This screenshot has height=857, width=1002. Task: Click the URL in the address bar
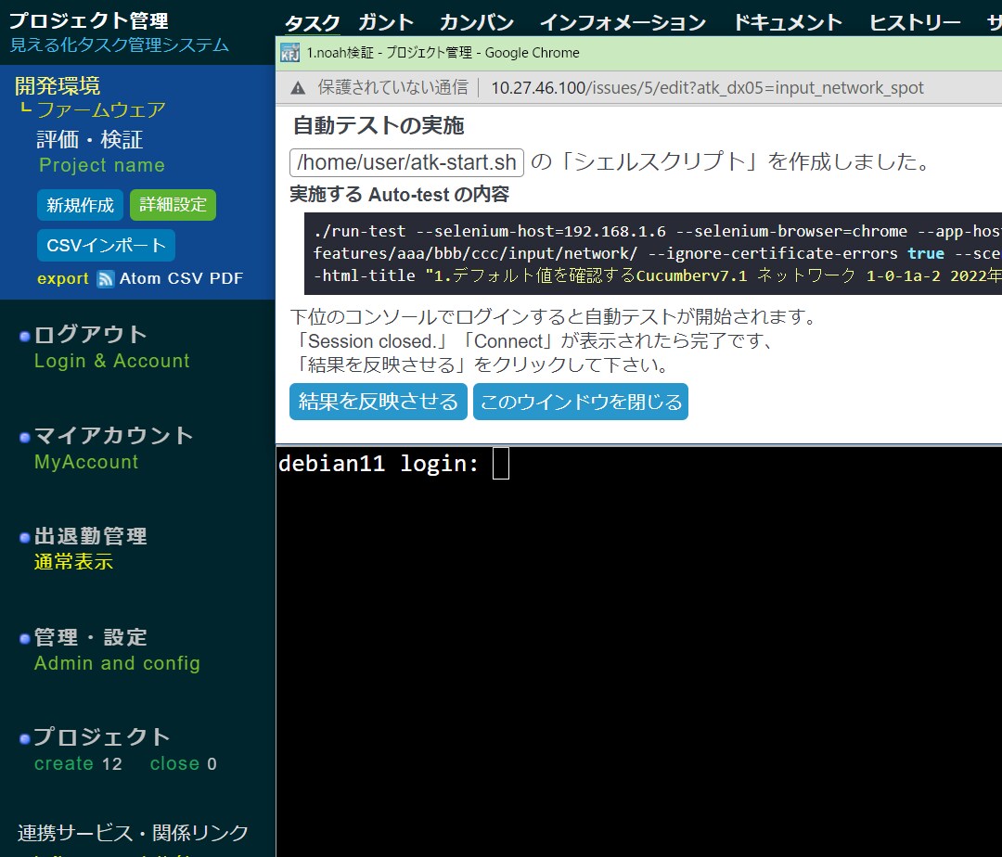click(707, 87)
